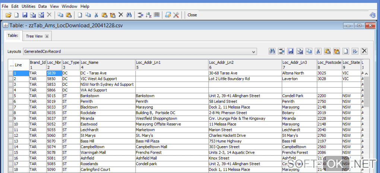Click the cell 'Altona North'

click(x=299, y=73)
